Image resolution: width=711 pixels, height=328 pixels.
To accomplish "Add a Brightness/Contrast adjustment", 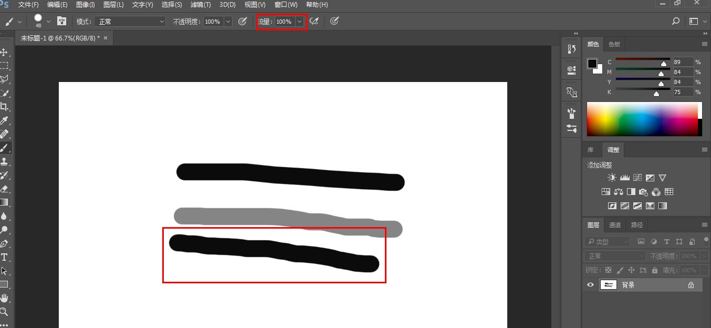I will [x=612, y=178].
